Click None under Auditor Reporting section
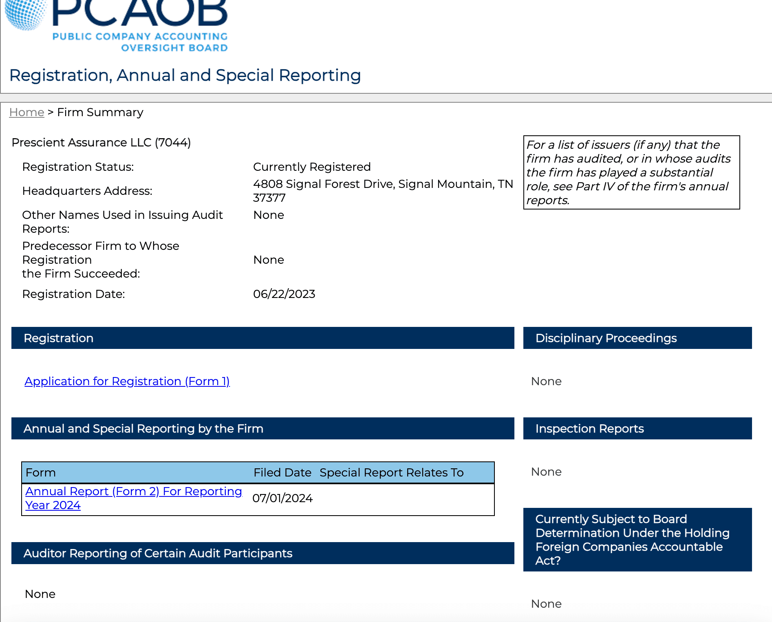Screen dimensions: 772x622 pyautogui.click(x=40, y=594)
